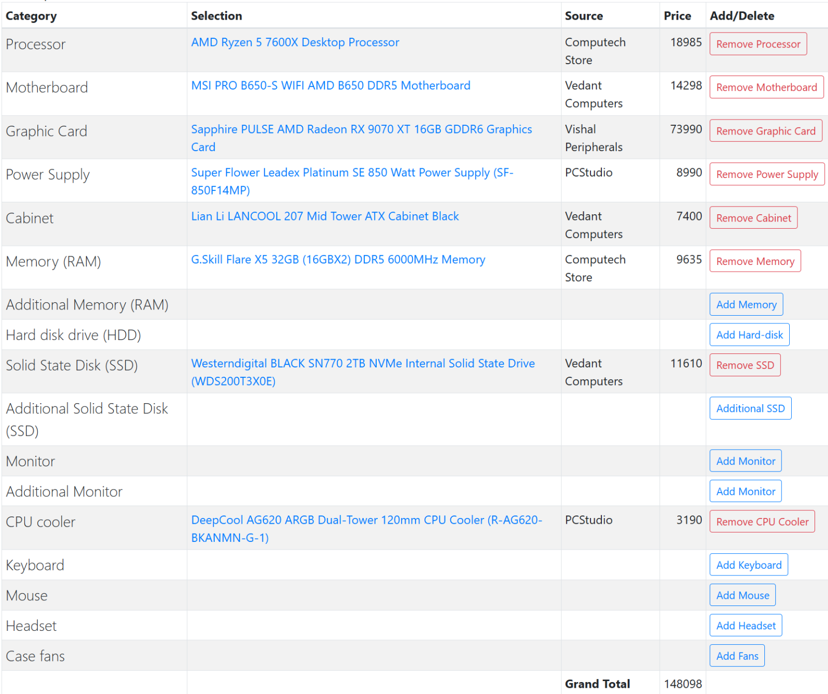Click the Add Headset button
Image resolution: width=828 pixels, height=694 pixels.
tap(745, 626)
